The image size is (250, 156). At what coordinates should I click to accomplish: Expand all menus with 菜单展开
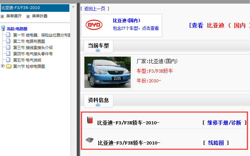[x=14, y=16]
